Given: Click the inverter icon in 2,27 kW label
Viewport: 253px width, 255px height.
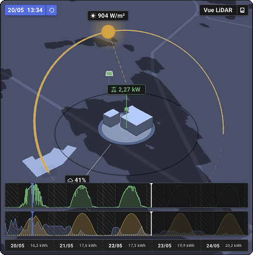Looking at the screenshot, I should (x=114, y=89).
